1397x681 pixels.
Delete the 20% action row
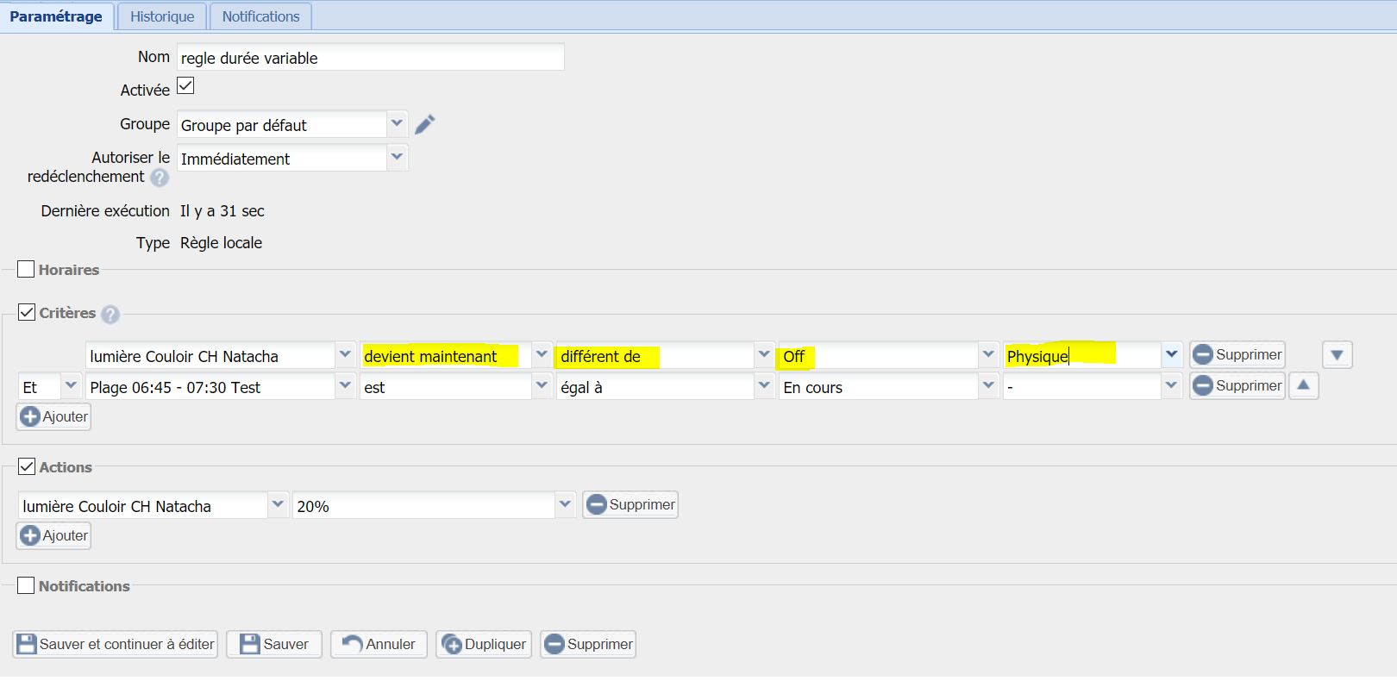tap(630, 504)
